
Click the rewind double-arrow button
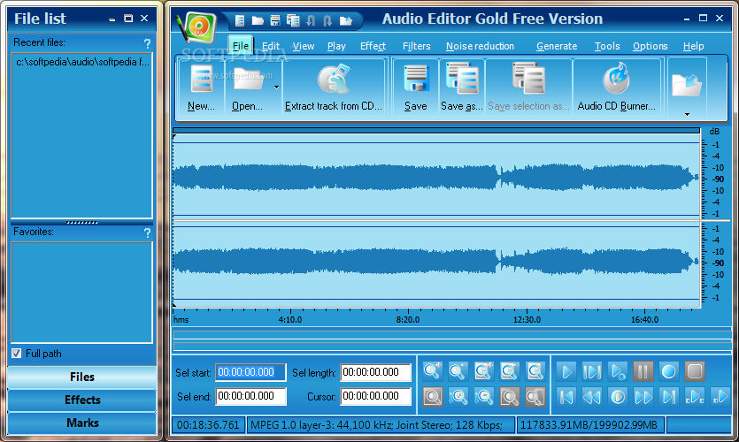[x=592, y=397]
